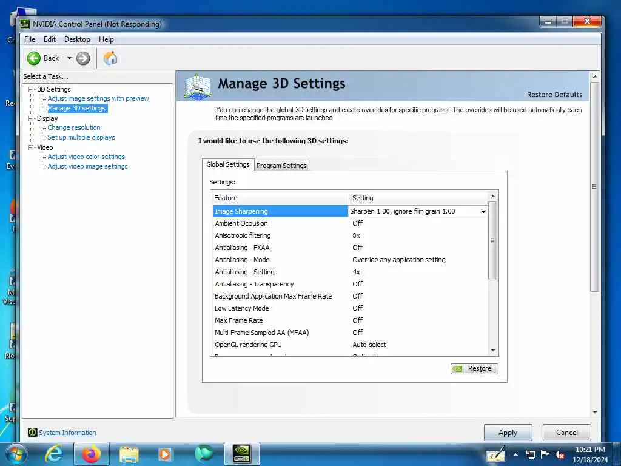Screen dimensions: 621x466
Task: Click the Feature column header
Action: 280,198
